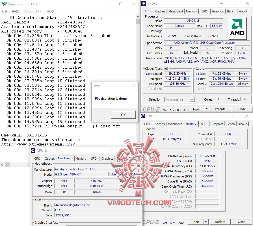Click the Core Voltage value 1.092 V
The image size is (253, 226).
click(213, 36)
